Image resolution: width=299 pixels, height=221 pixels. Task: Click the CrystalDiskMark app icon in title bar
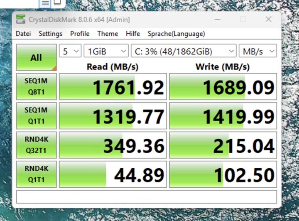21,20
